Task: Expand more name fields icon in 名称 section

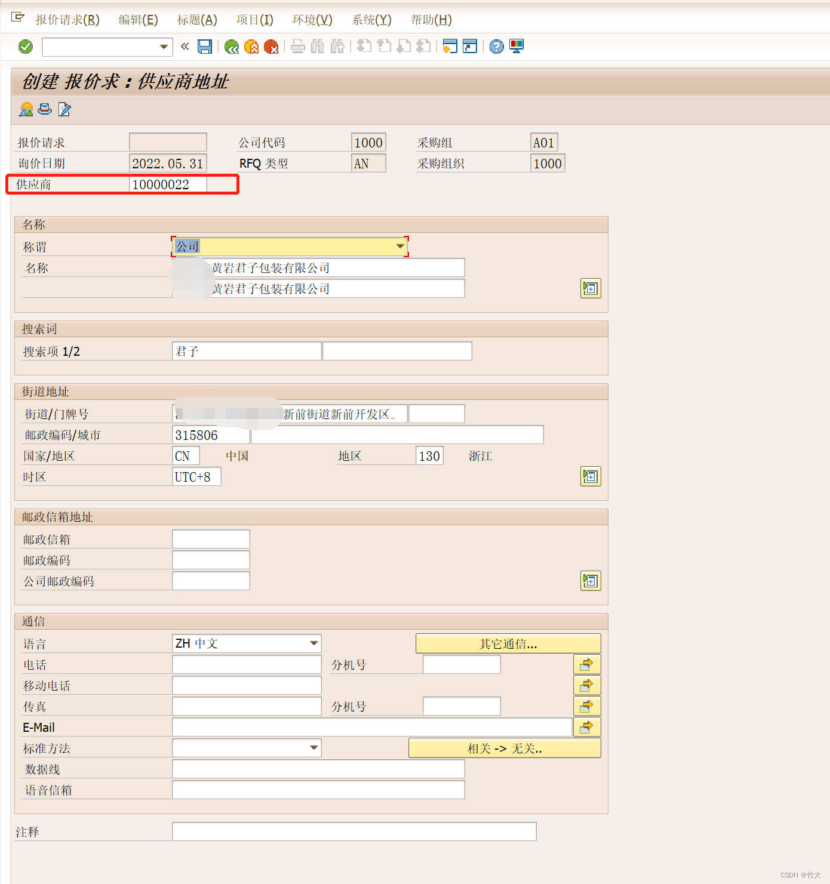Action: pyautogui.click(x=591, y=288)
